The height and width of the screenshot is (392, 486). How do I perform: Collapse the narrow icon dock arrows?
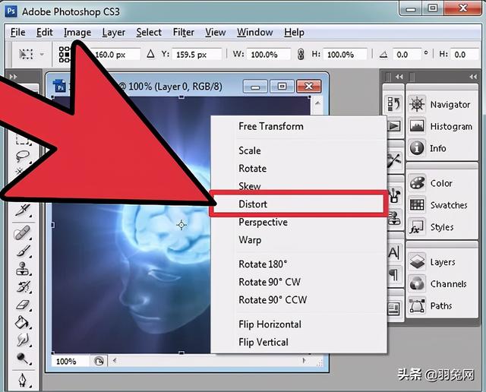click(399, 77)
